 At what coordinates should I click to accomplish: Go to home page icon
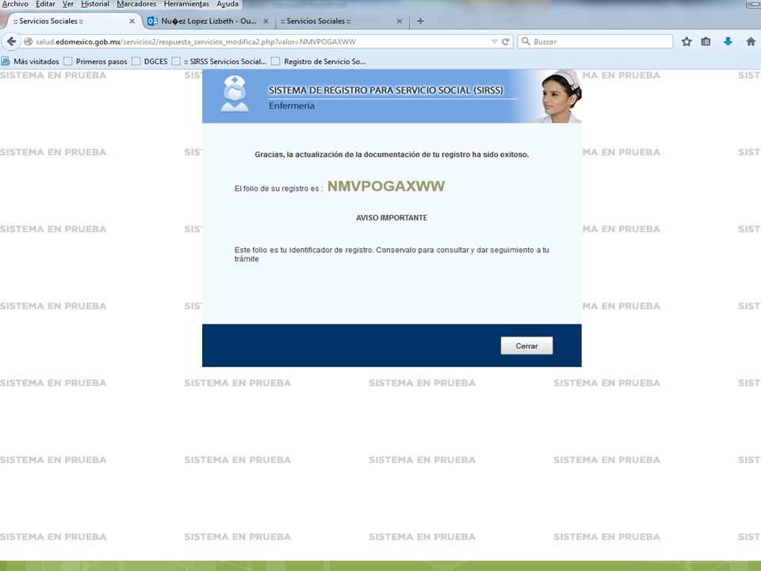click(x=751, y=42)
